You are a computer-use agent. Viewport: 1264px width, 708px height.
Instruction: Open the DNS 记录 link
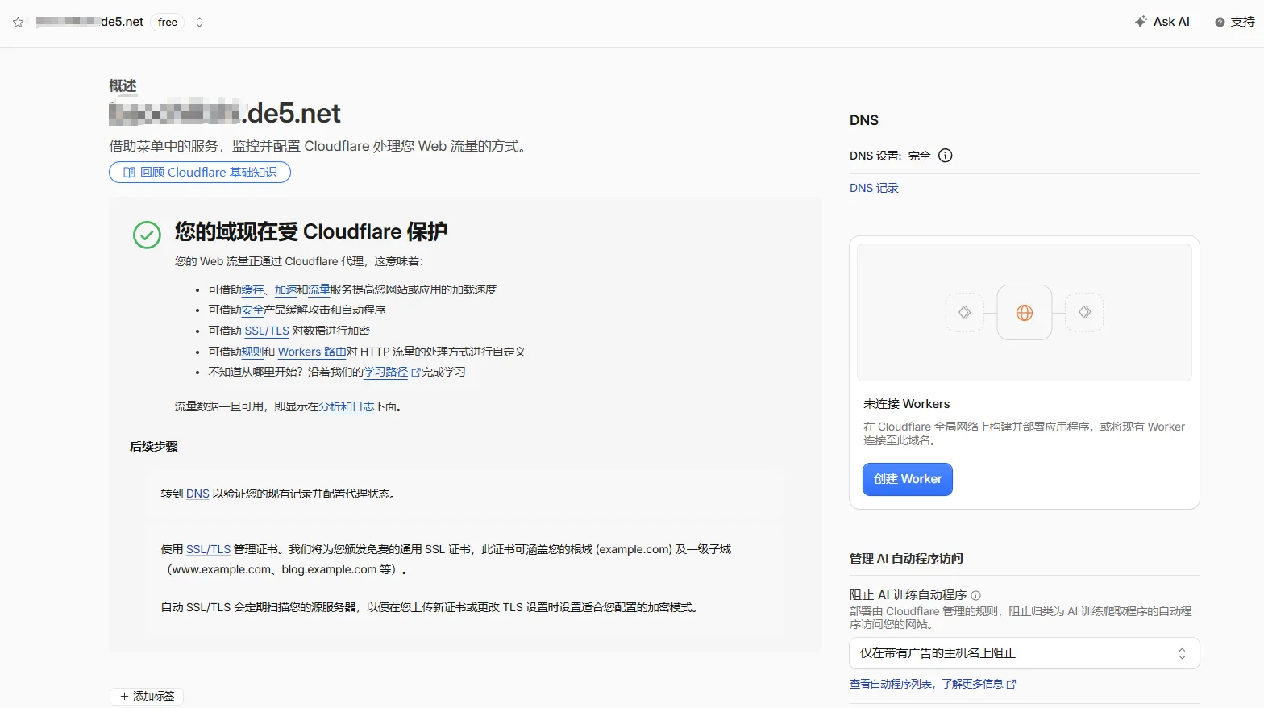point(874,188)
